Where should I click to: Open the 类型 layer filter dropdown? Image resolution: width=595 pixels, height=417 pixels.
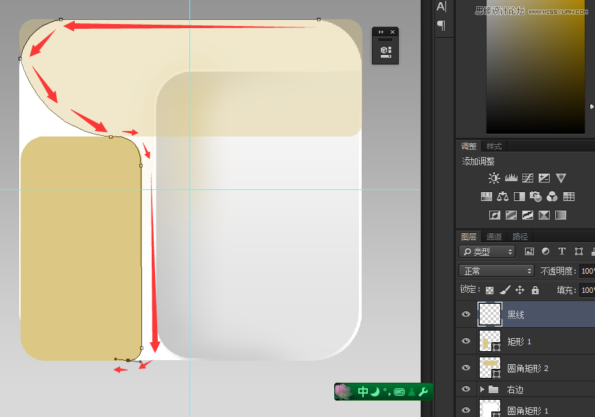[x=487, y=251]
